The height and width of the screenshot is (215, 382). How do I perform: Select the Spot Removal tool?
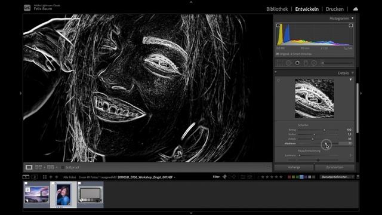289,63
